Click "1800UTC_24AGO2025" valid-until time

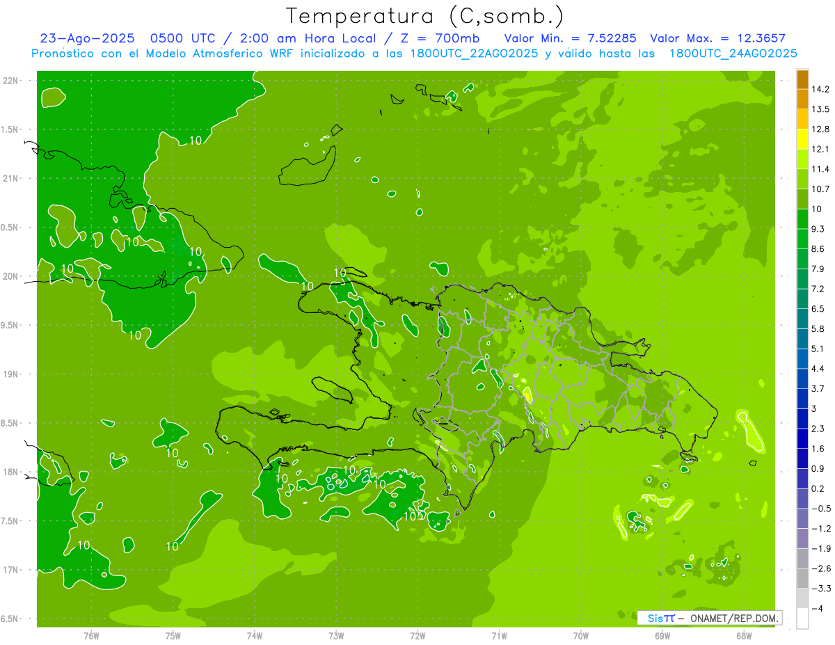click(733, 54)
